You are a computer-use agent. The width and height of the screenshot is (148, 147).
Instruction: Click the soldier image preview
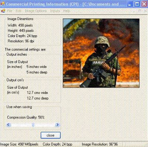(x=101, y=53)
